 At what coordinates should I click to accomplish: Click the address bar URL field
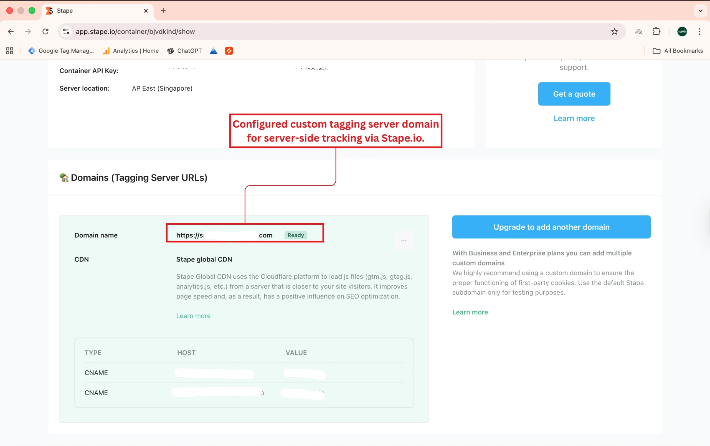[x=324, y=32]
